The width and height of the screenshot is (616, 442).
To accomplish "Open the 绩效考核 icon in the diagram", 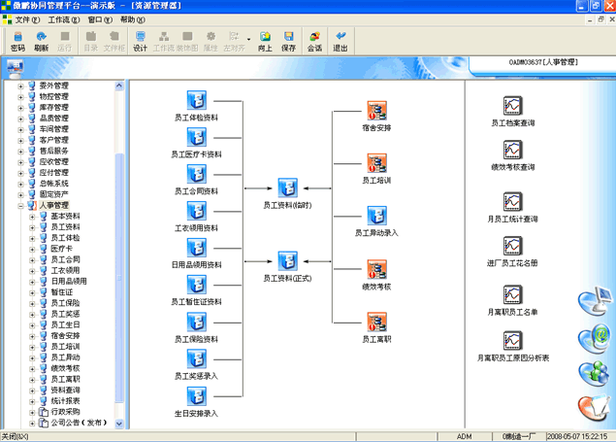I will 376,270.
